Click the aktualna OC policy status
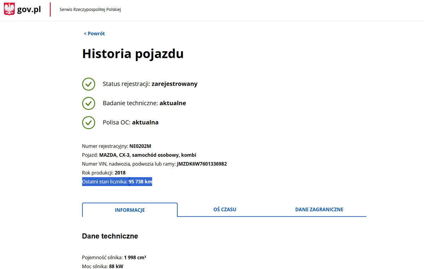The width and height of the screenshot is (424, 269). (x=145, y=122)
